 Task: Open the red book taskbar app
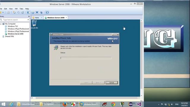click(x=104, y=104)
